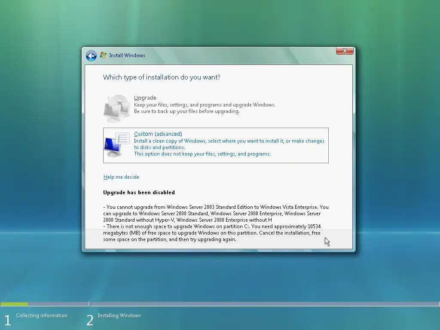Click the 'Collecting information' step label

[x=42, y=315]
